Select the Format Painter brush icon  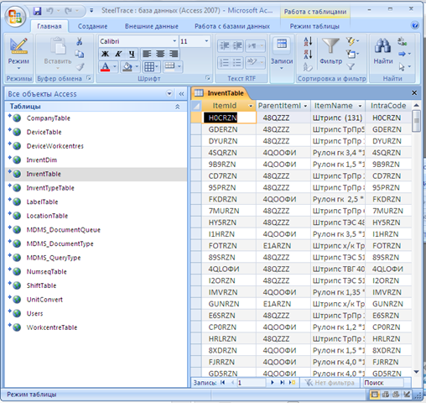pos(80,66)
